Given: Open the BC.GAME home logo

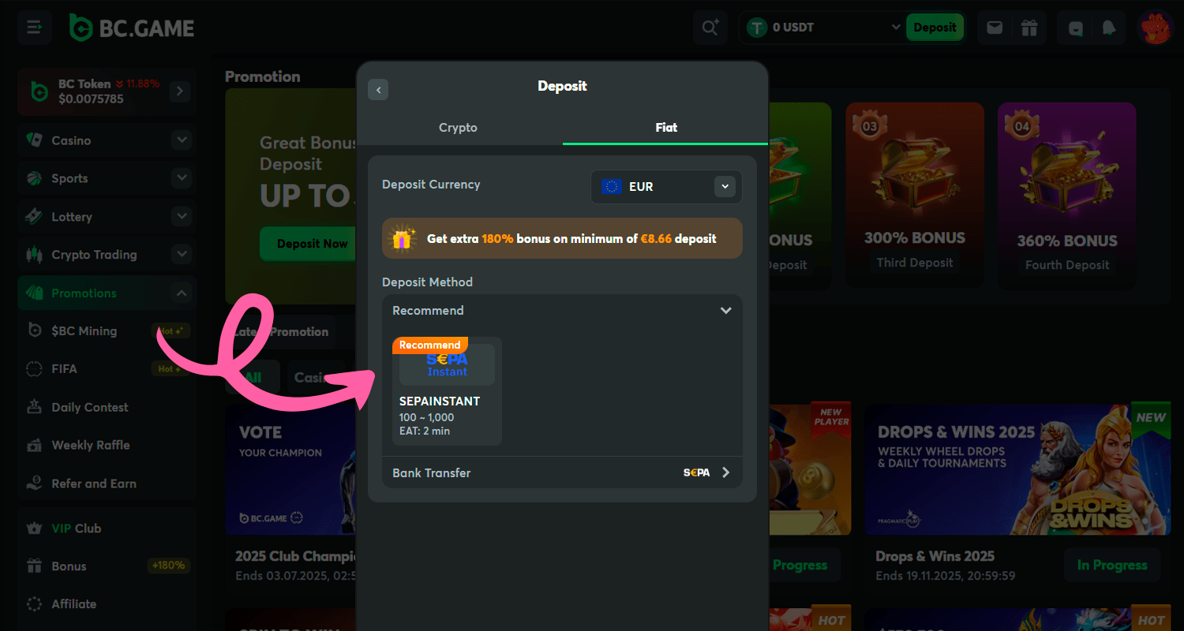Looking at the screenshot, I should pyautogui.click(x=131, y=28).
